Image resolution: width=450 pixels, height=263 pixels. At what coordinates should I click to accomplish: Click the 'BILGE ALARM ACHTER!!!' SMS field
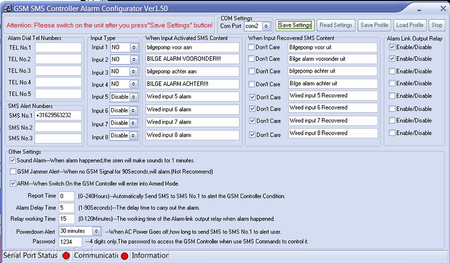192,84
